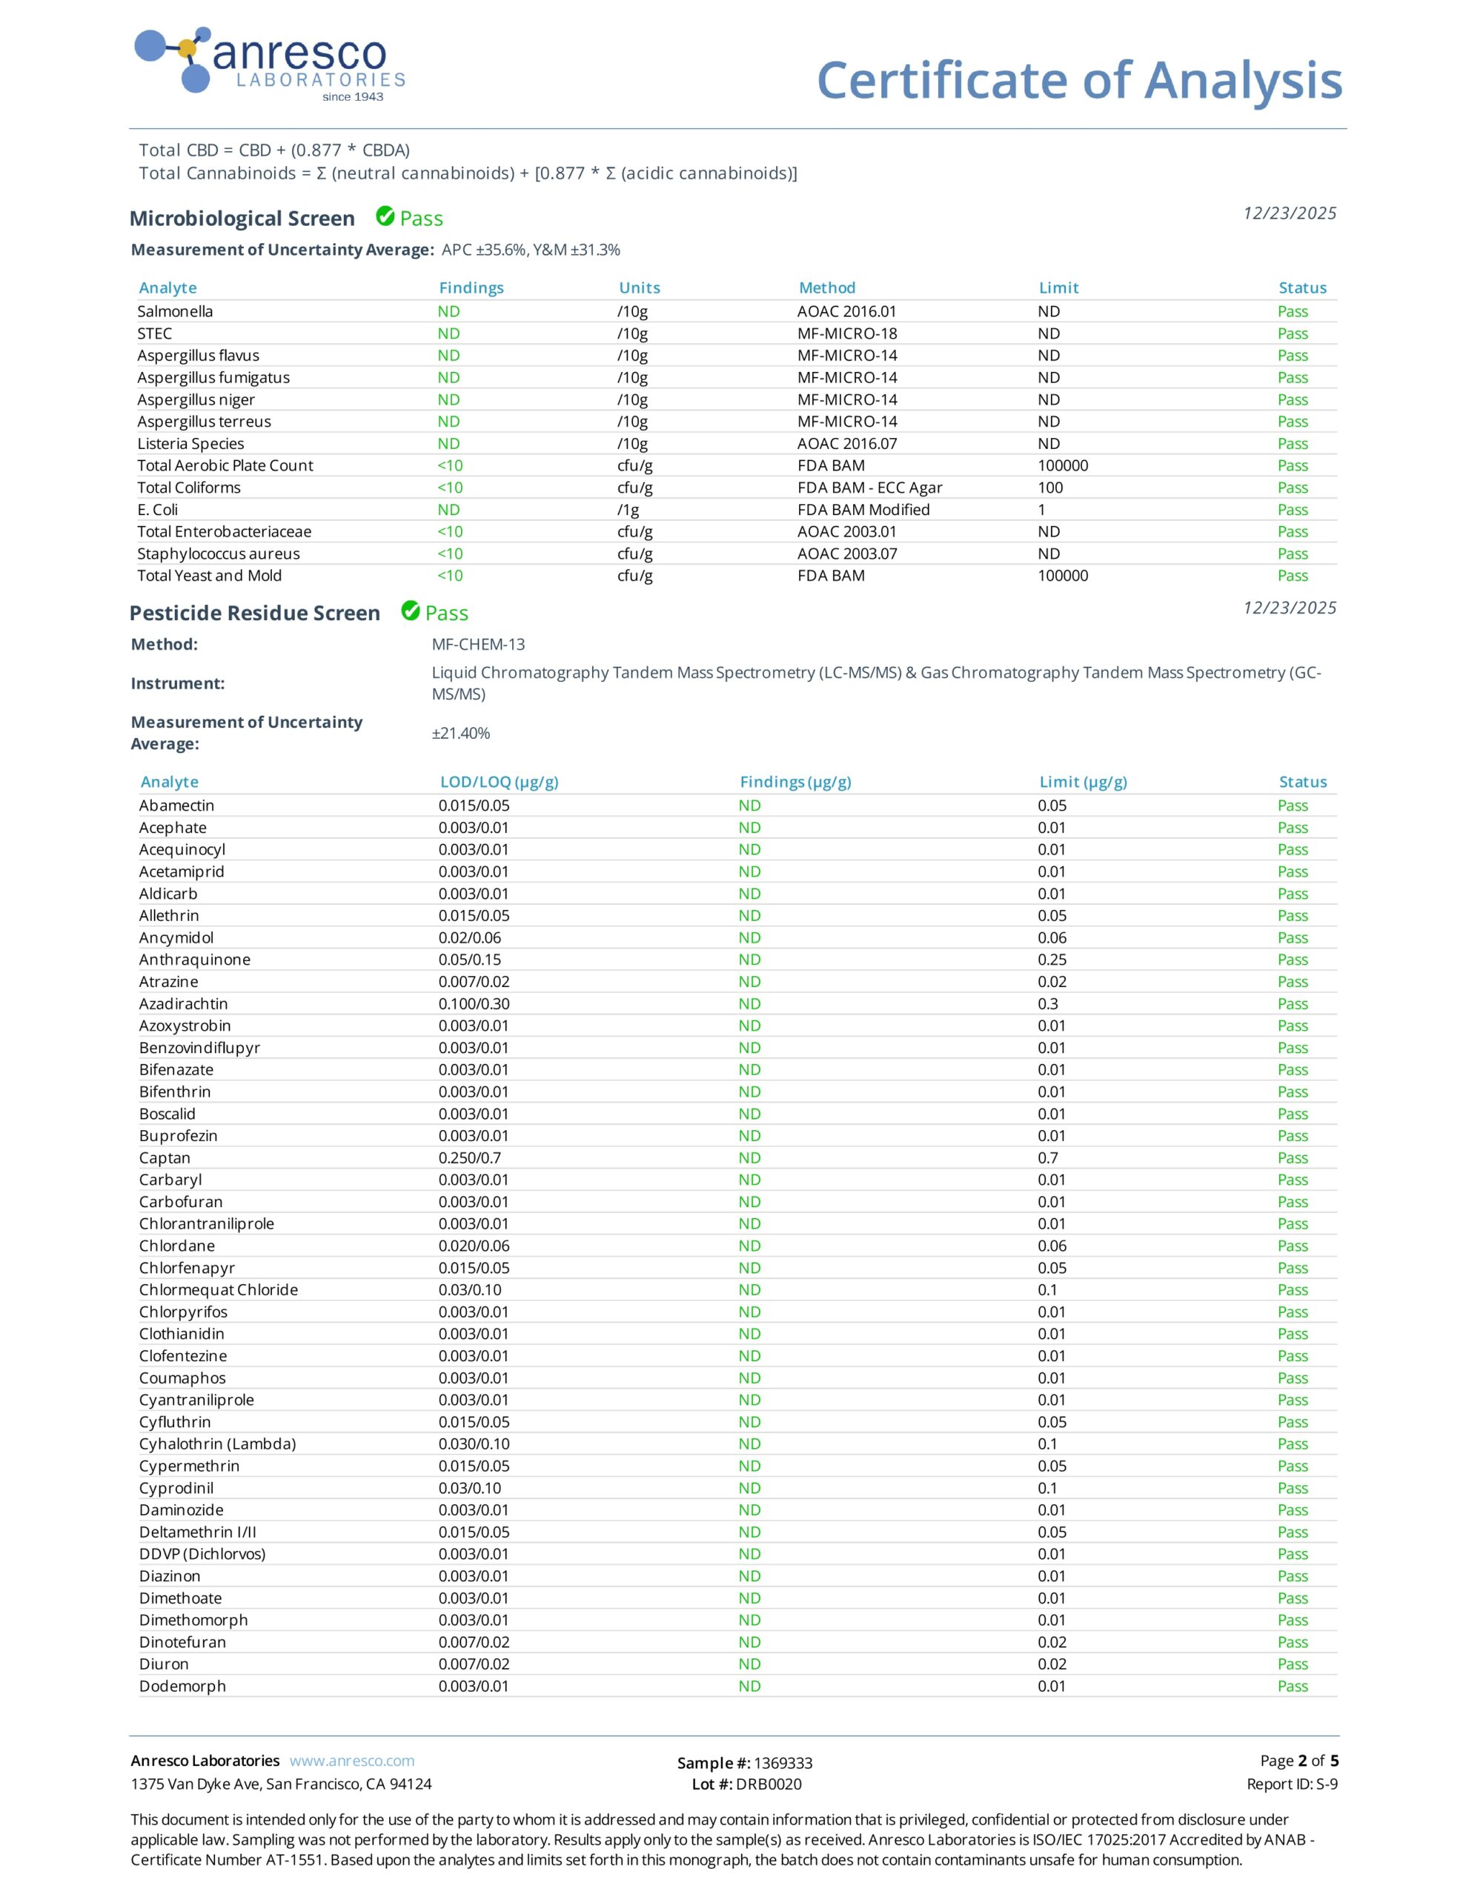Click the Total Yeast and Mold row name
The width and height of the screenshot is (1466, 1897).
coord(210,576)
